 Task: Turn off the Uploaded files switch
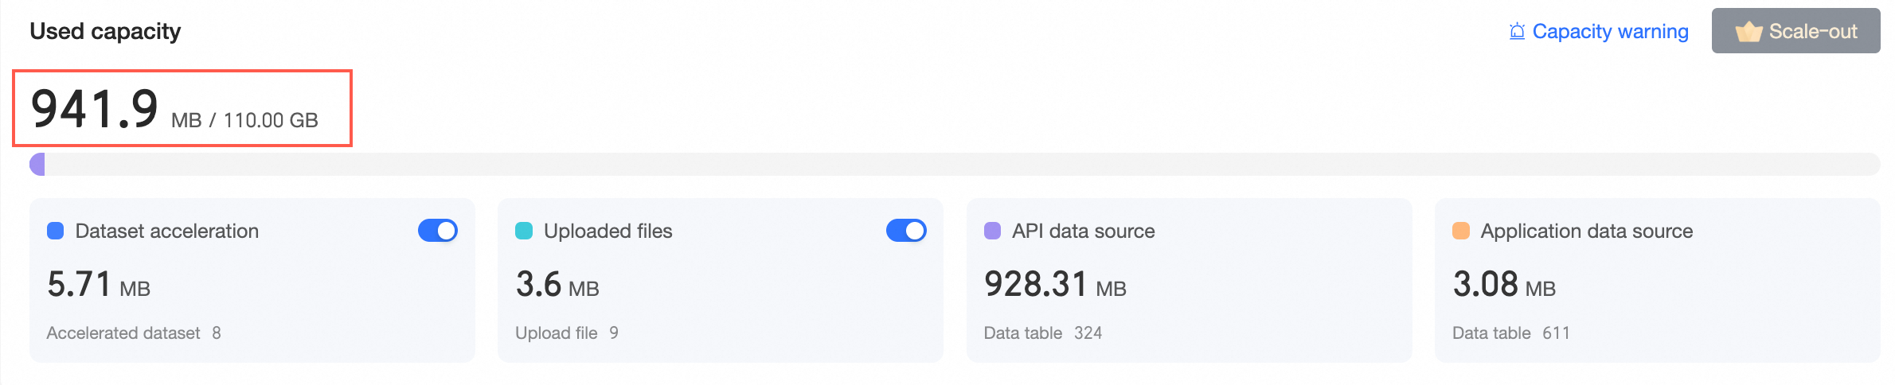pyautogui.click(x=906, y=231)
